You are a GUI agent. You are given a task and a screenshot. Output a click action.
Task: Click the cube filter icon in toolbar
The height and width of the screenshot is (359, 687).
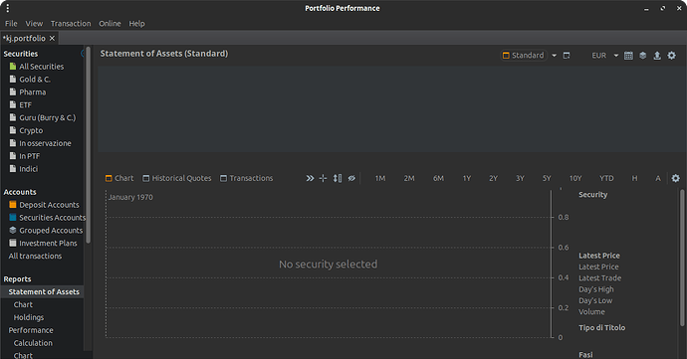[643, 56]
